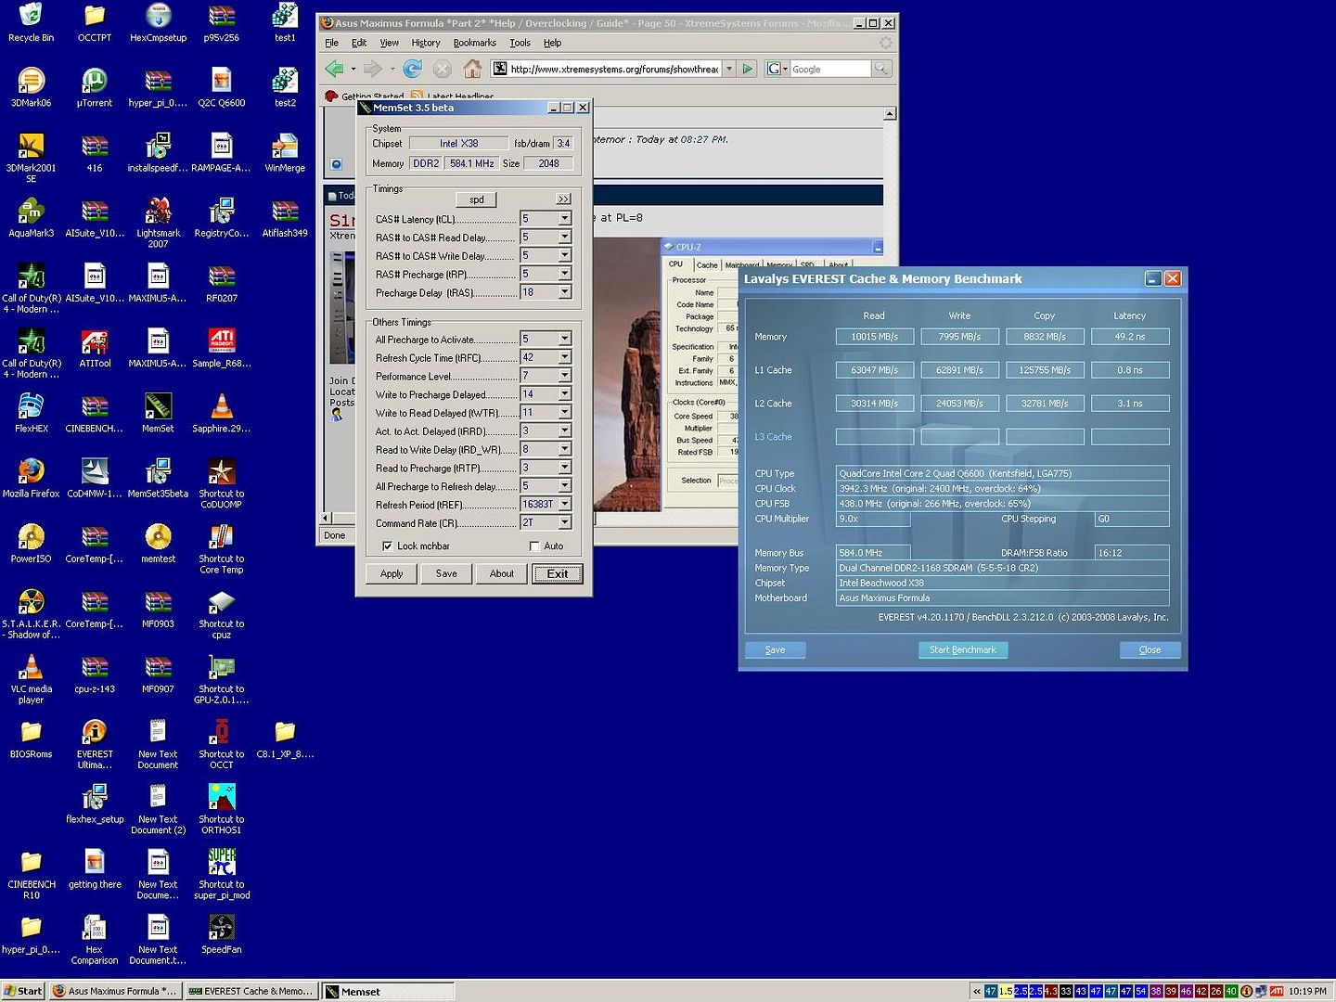Click the Close button in EVEREST benchmark
The height and width of the screenshot is (1002, 1336).
pyautogui.click(x=1150, y=649)
